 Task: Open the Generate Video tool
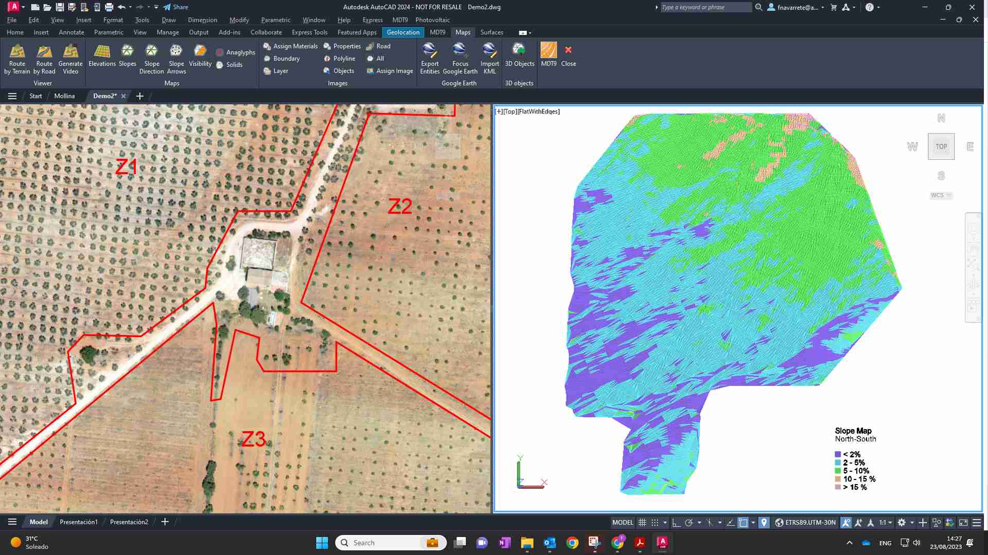[x=70, y=51]
